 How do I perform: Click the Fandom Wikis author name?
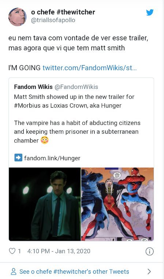pos(33,87)
